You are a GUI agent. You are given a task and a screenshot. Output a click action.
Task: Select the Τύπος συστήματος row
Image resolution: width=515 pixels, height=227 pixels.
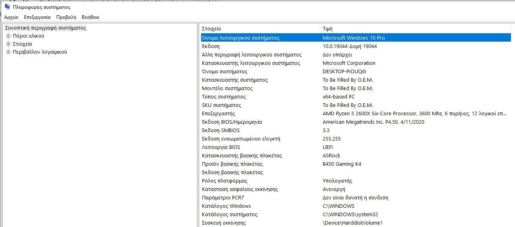click(x=356, y=96)
